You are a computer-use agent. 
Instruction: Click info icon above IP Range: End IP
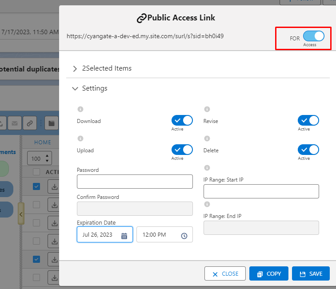(x=207, y=204)
